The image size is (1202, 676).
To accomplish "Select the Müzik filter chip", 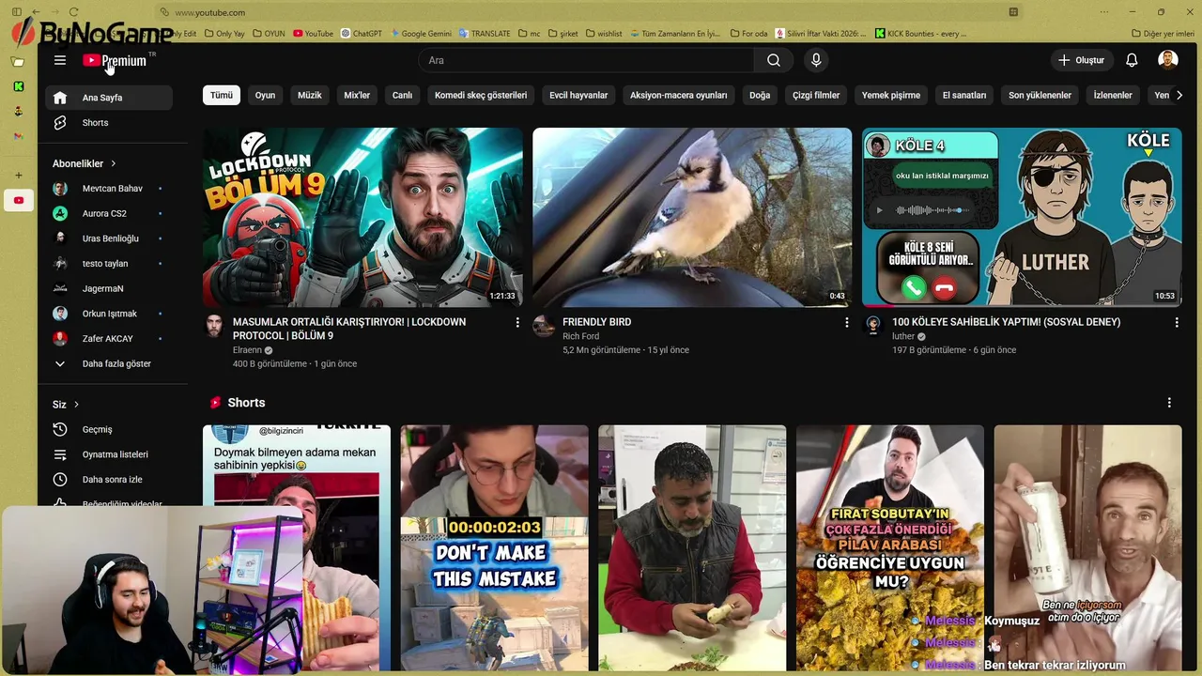I will click(x=310, y=95).
